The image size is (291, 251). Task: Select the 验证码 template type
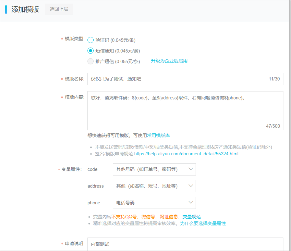[90, 40]
